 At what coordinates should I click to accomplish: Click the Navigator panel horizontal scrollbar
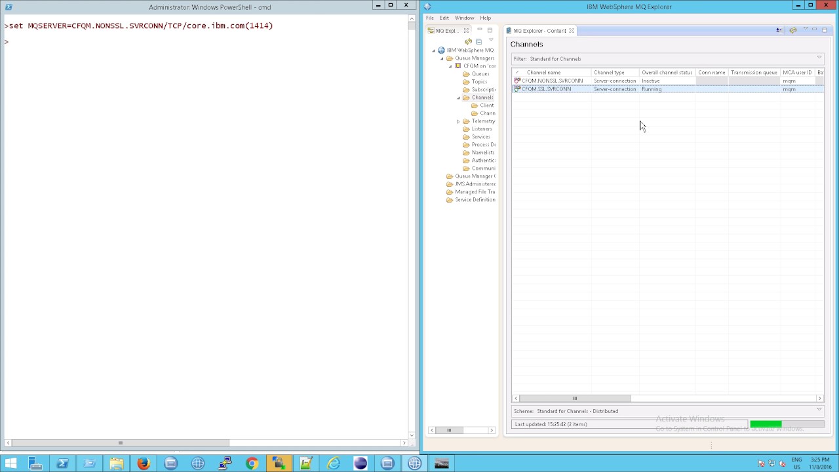(x=449, y=430)
